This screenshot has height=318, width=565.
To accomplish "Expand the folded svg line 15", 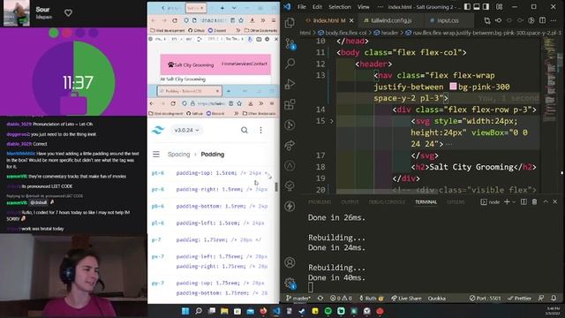I will [332, 121].
